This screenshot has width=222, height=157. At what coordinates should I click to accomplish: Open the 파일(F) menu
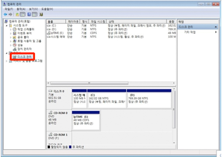click(9, 9)
